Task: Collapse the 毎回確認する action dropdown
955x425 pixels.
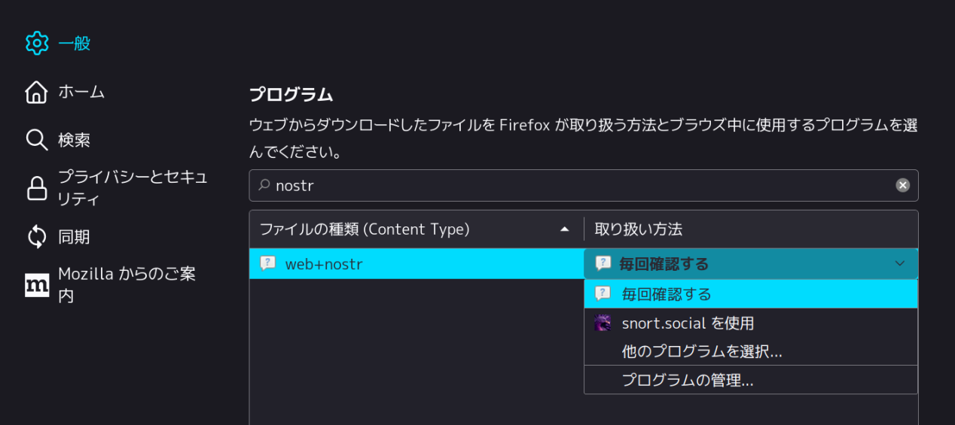Action: click(751, 263)
